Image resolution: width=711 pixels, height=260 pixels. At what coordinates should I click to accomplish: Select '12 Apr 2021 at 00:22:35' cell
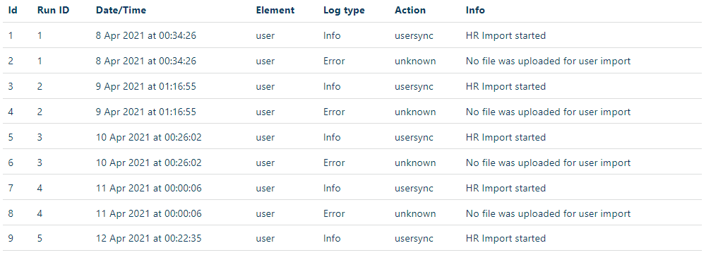pyautogui.click(x=149, y=238)
